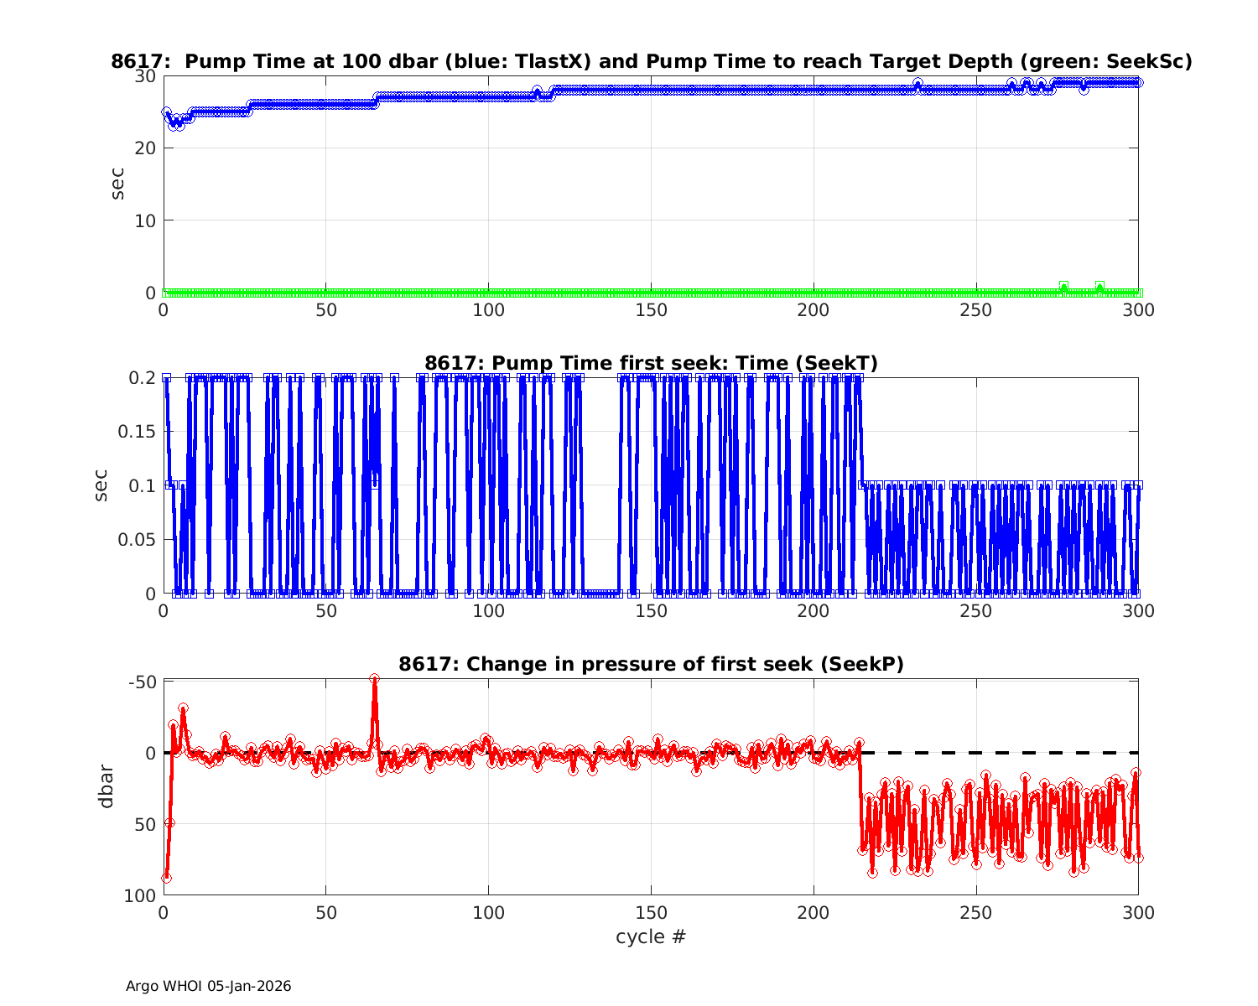Click the second green spike near cycle 288
Image resolution: width=1258 pixels, height=1006 pixels.
click(1099, 287)
